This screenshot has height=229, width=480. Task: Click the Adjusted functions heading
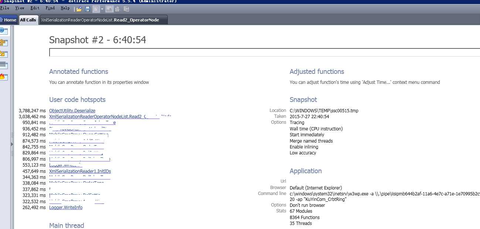coord(317,72)
